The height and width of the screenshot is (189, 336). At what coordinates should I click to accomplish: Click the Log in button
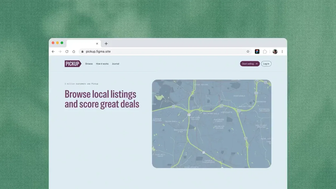(x=266, y=64)
